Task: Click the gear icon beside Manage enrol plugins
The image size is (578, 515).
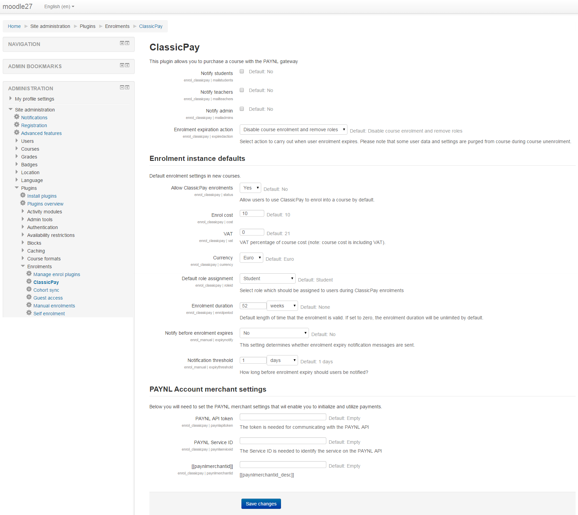Action: click(x=29, y=274)
